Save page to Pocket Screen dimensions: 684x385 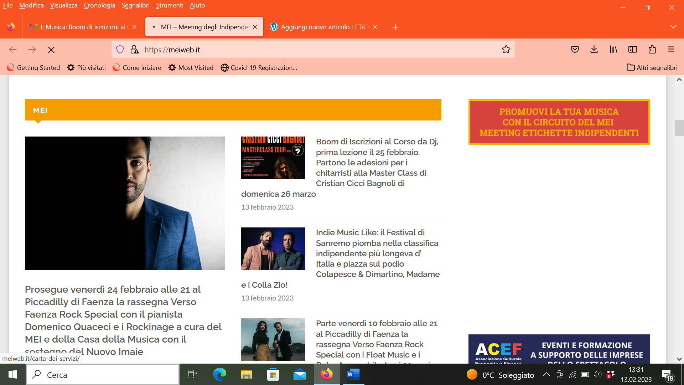click(x=575, y=50)
